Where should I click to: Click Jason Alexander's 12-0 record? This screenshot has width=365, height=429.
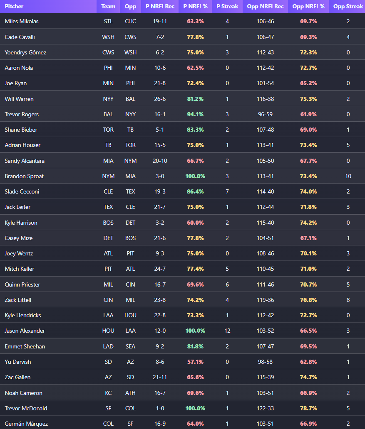pyautogui.click(x=160, y=331)
